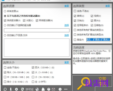Open help question mark icon
The image size is (113, 91).
[x=49, y=89]
